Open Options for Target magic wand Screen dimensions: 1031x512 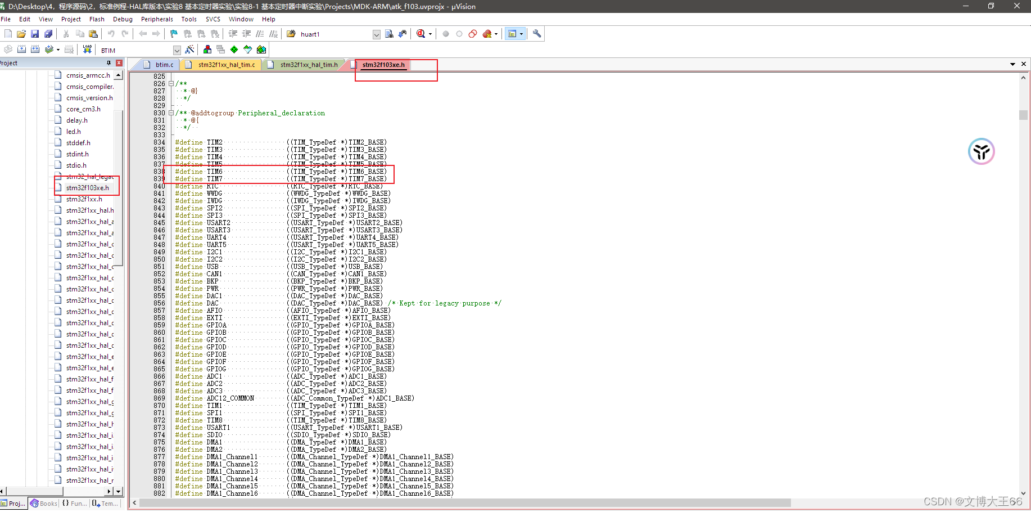pos(189,50)
